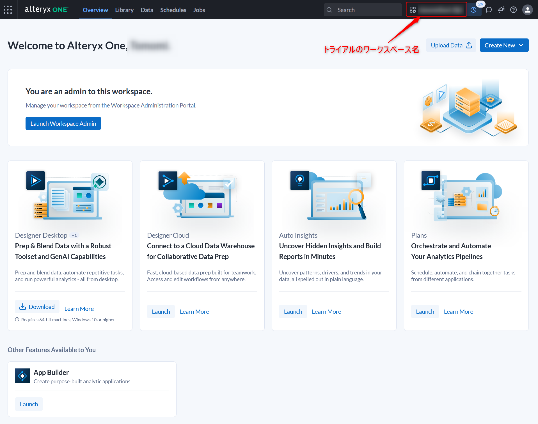Expand the Create New dropdown
Screen dimensions: 538x424
pyautogui.click(x=504, y=45)
